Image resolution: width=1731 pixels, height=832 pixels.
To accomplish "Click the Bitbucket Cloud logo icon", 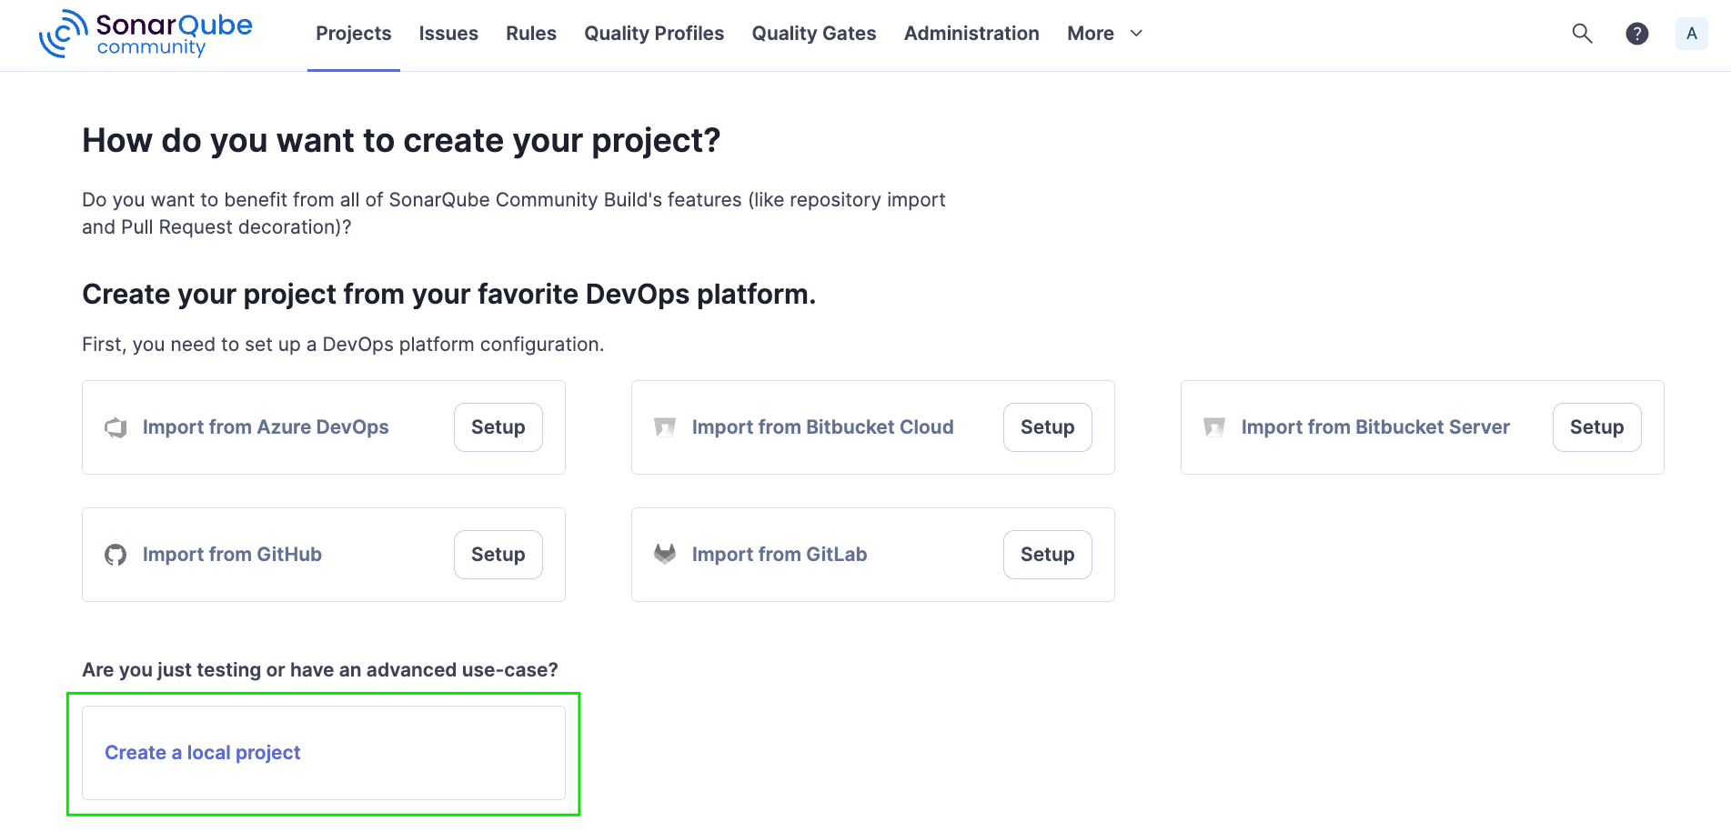I will point(665,427).
